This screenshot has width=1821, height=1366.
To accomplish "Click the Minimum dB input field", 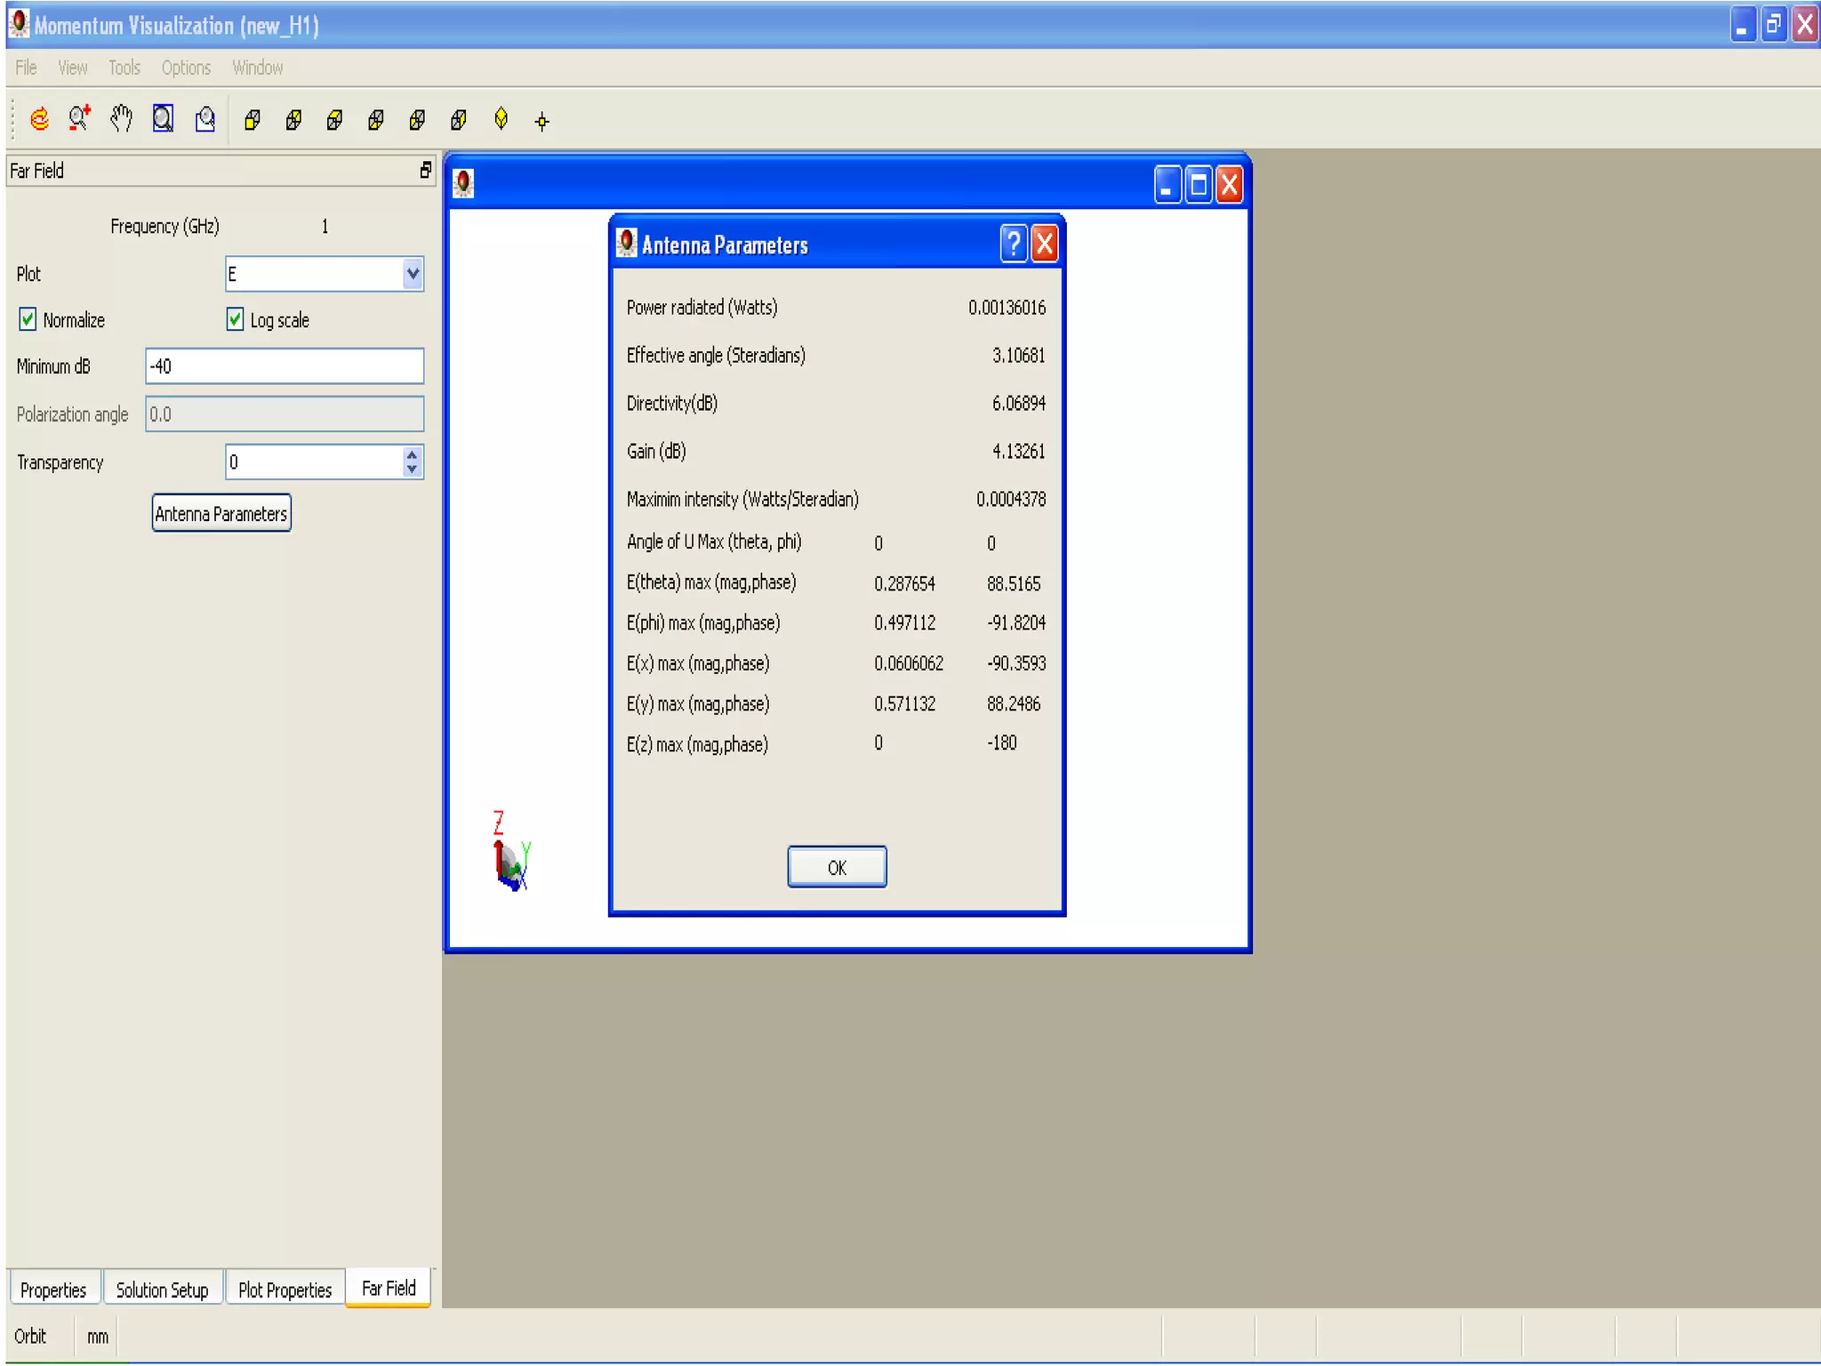I will click(x=285, y=366).
